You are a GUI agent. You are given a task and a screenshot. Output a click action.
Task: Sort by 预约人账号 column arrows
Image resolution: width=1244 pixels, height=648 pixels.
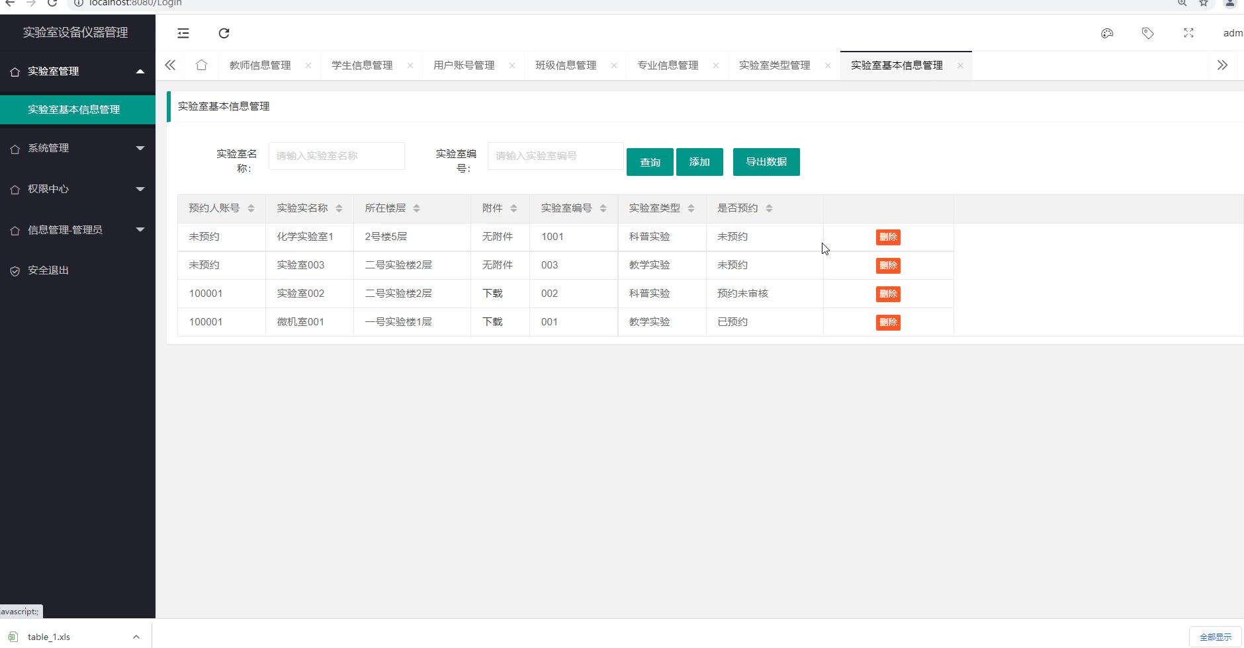[x=251, y=208]
